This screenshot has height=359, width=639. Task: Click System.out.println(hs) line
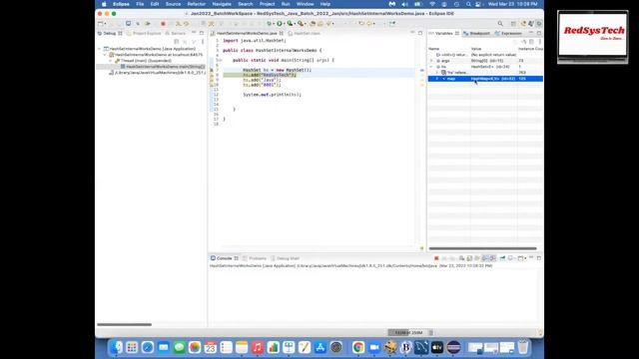tap(273, 95)
